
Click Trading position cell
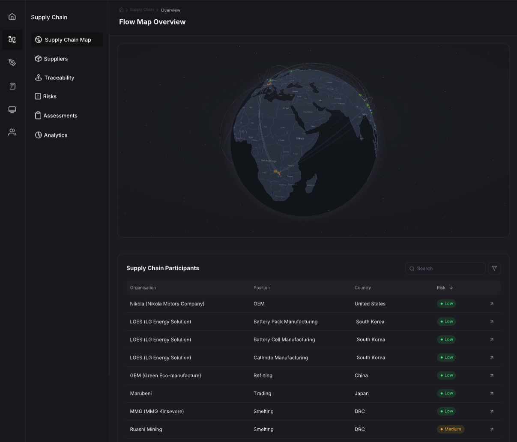pos(262,394)
